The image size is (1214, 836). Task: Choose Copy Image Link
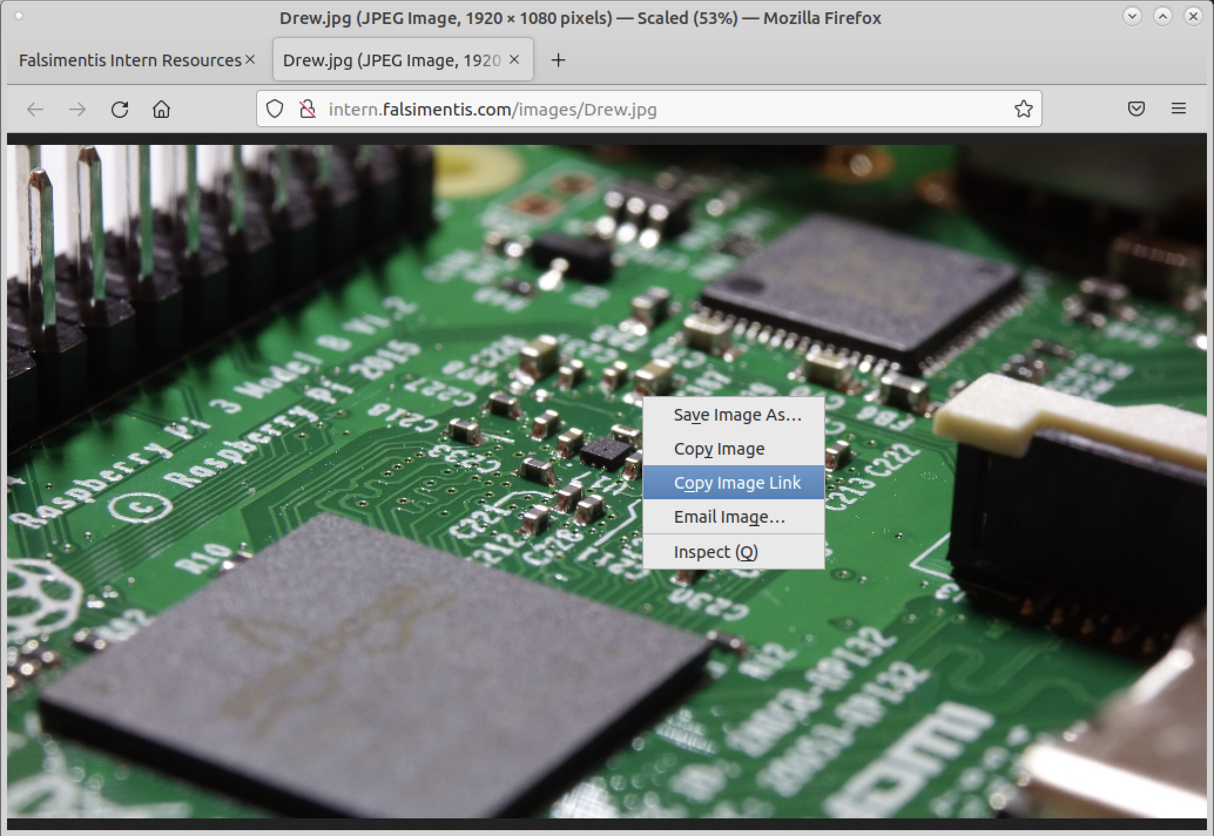pyautogui.click(x=734, y=482)
